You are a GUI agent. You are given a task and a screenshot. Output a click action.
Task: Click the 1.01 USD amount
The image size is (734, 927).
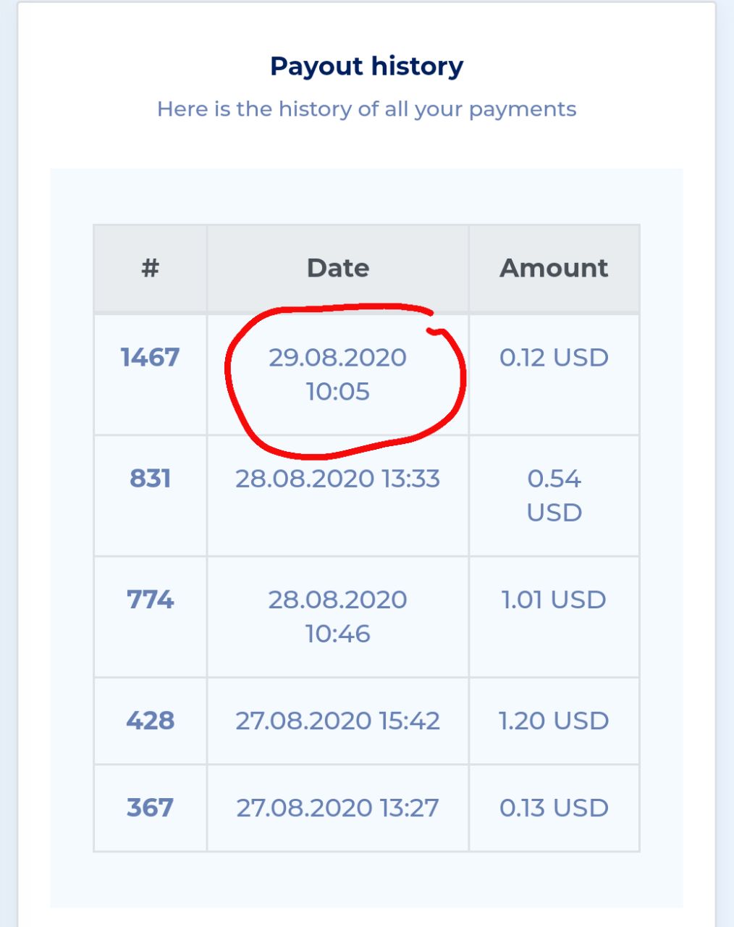point(554,599)
